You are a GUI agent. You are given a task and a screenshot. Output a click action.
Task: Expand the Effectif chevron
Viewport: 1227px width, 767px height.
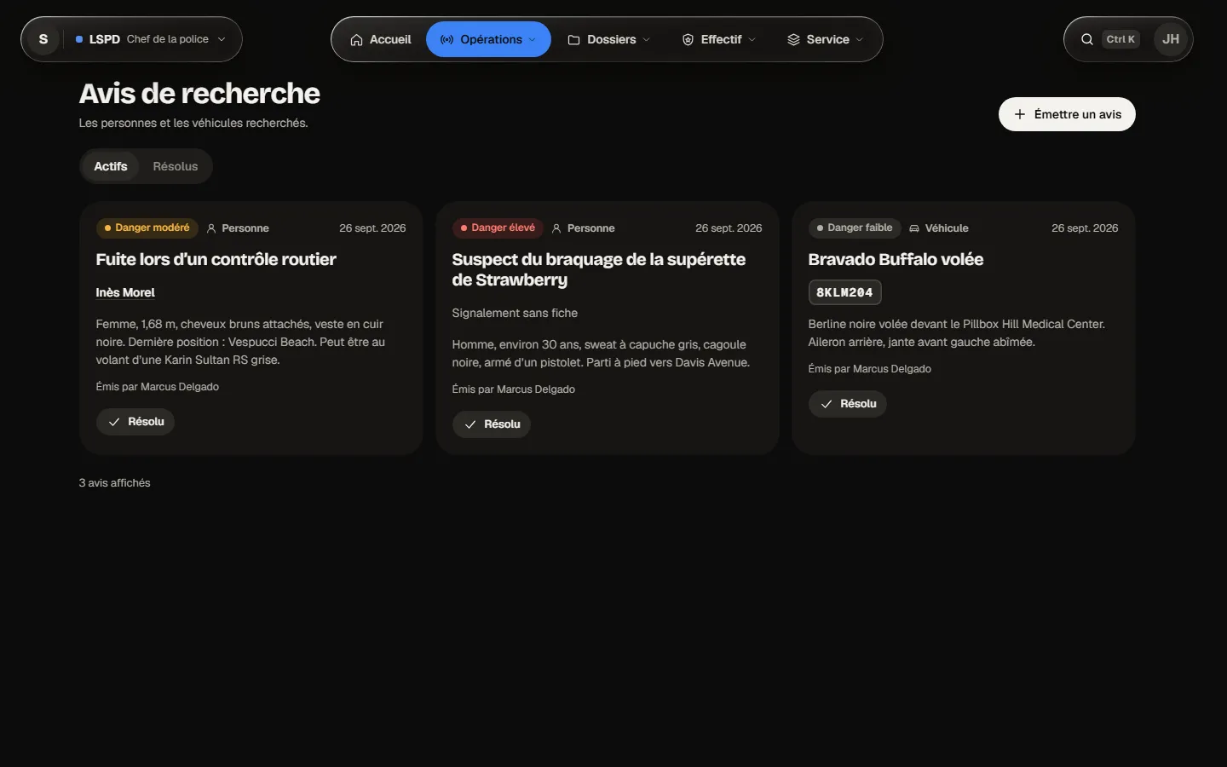[752, 40]
